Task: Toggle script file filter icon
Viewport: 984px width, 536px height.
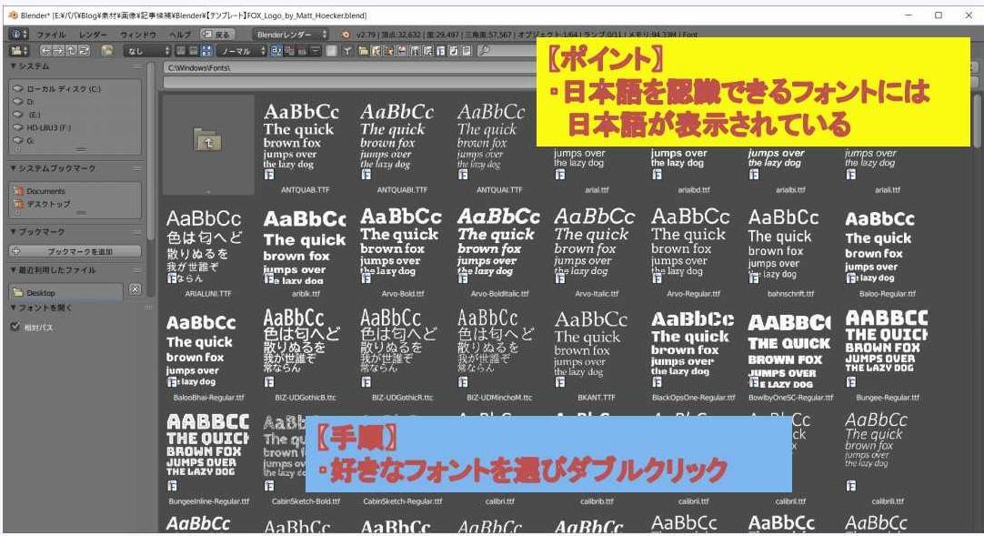Action: pyautogui.click(x=428, y=51)
